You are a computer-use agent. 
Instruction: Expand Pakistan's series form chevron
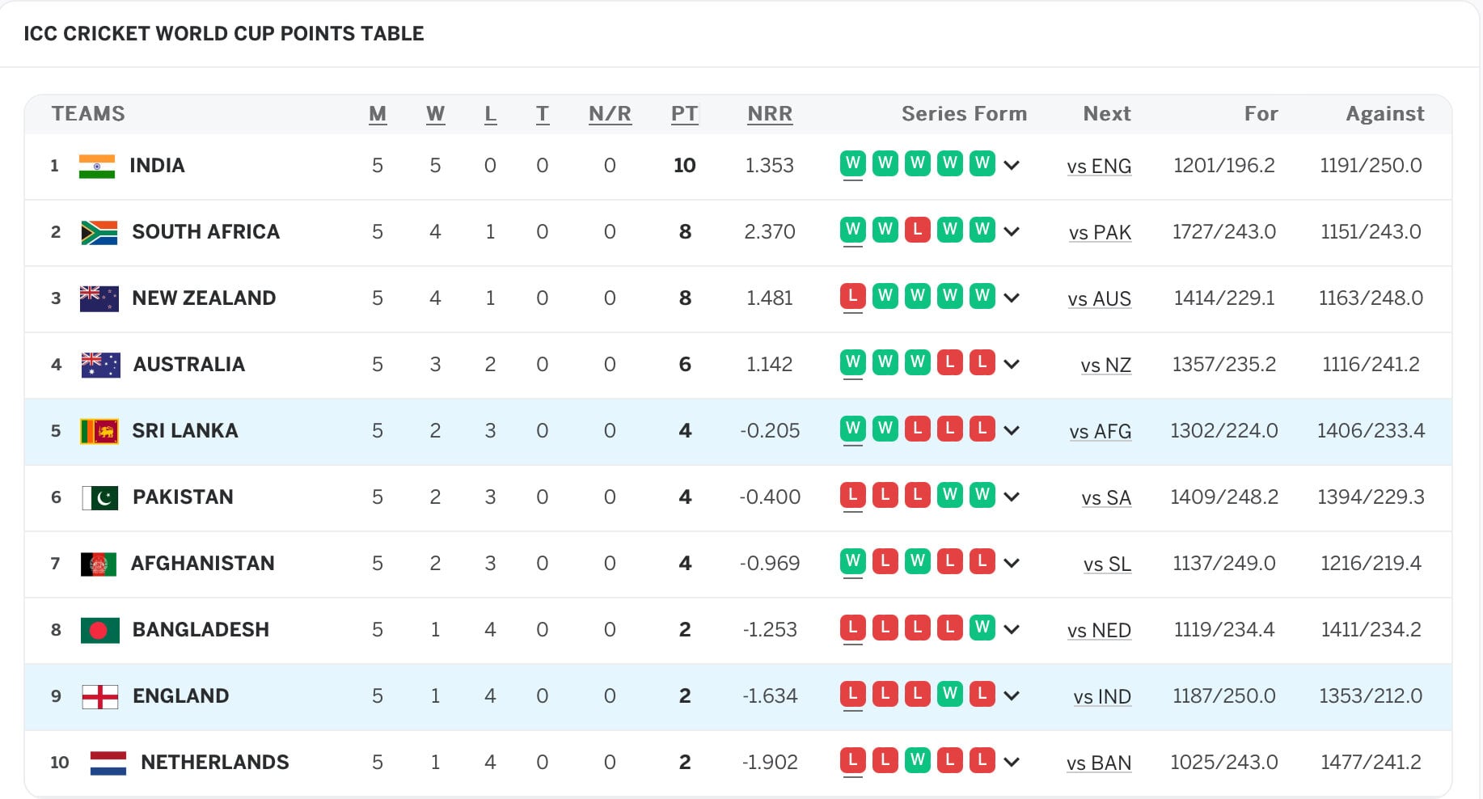[1012, 497]
